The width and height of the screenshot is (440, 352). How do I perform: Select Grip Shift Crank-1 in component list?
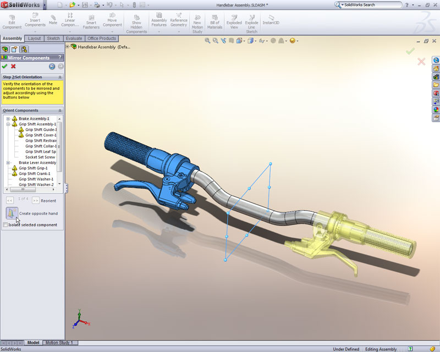(x=33, y=174)
